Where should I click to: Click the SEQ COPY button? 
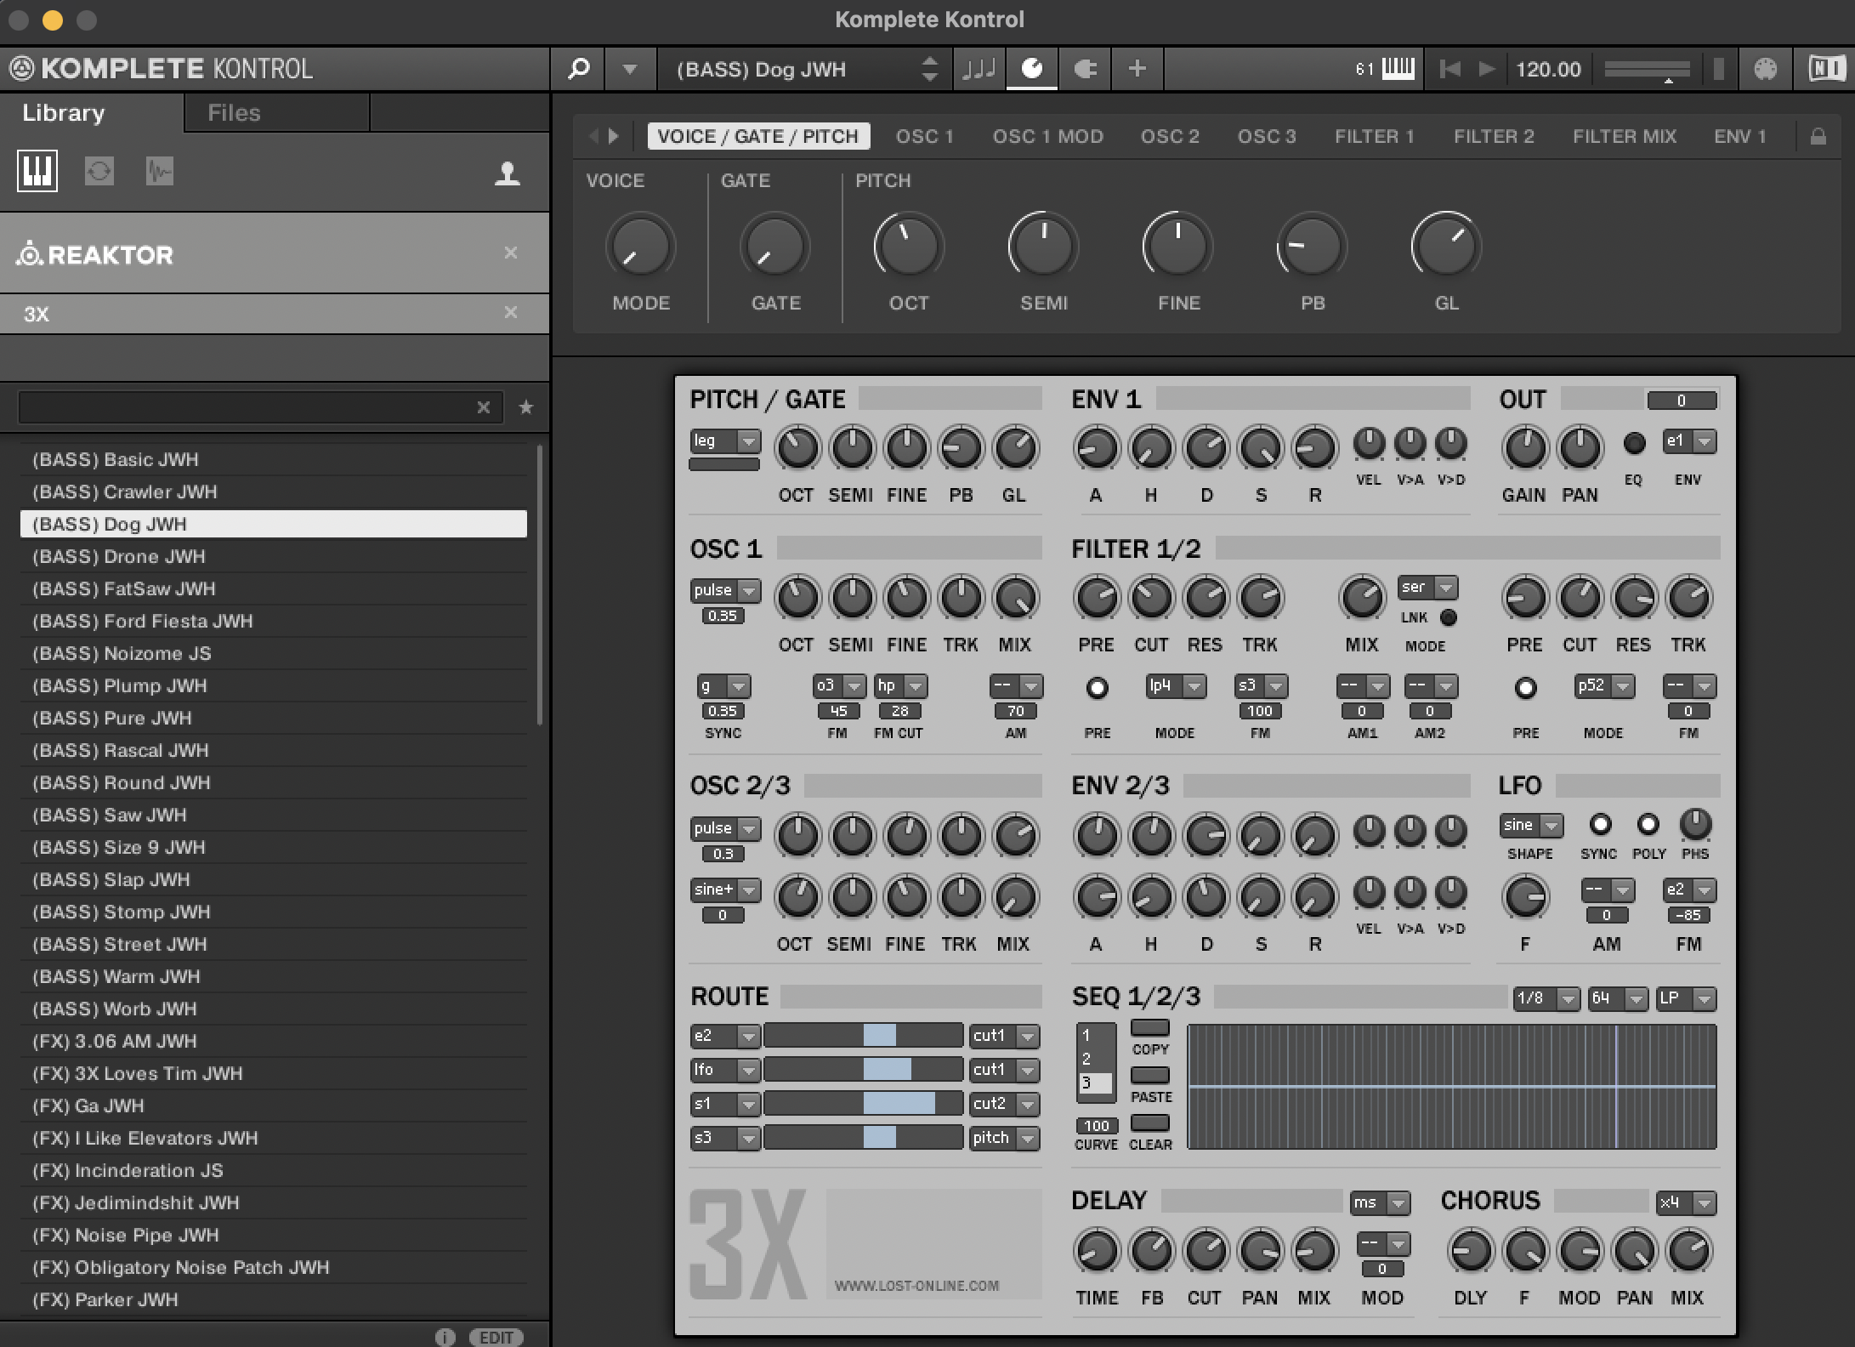tap(1150, 1028)
